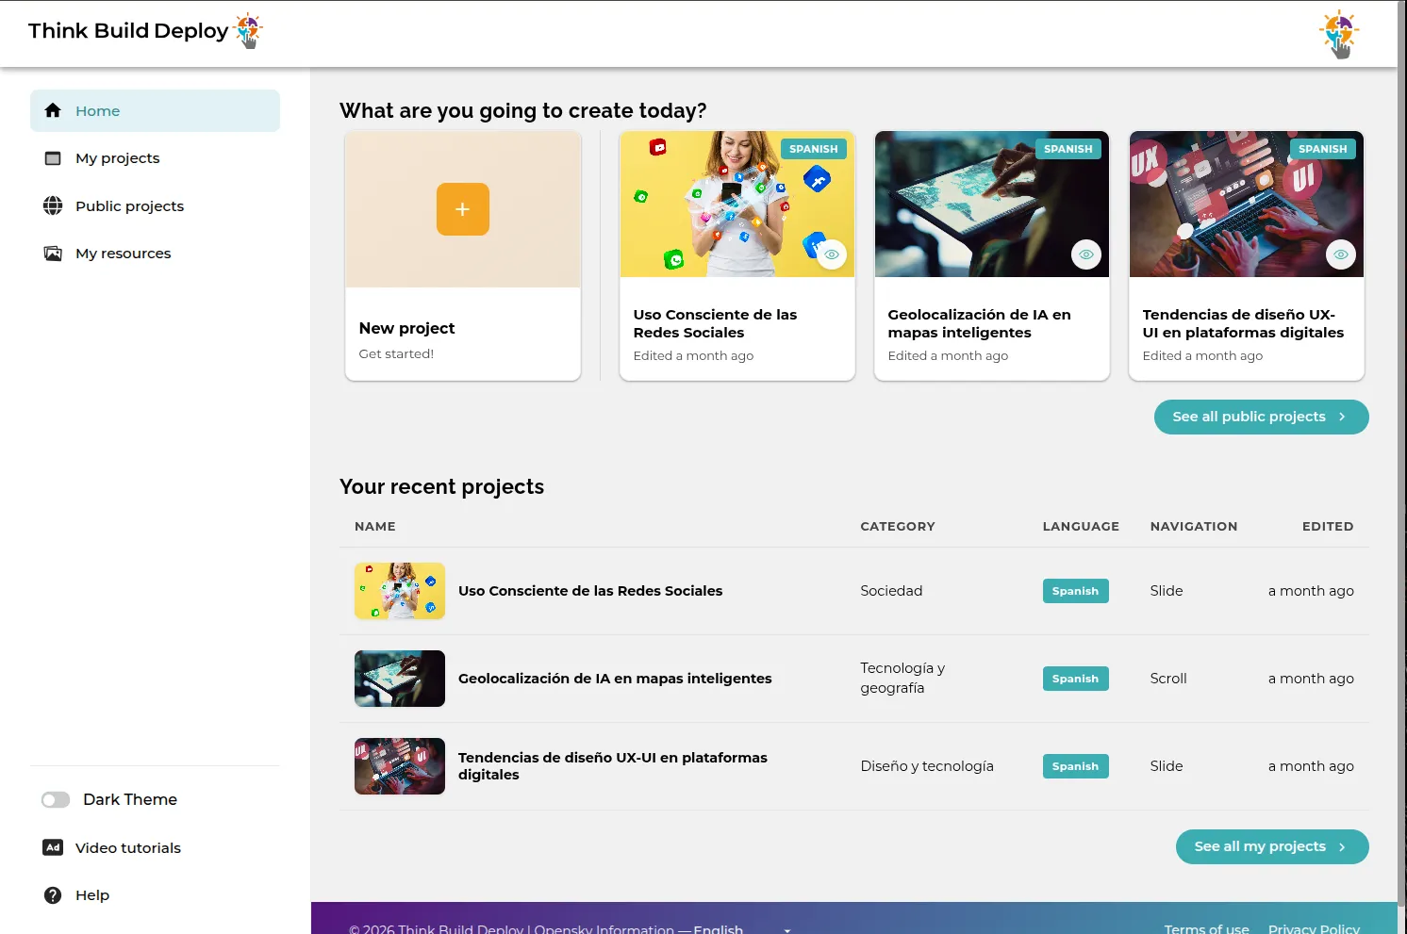Open the user profile avatar menu
Image resolution: width=1407 pixels, height=934 pixels.
pos(1339,34)
